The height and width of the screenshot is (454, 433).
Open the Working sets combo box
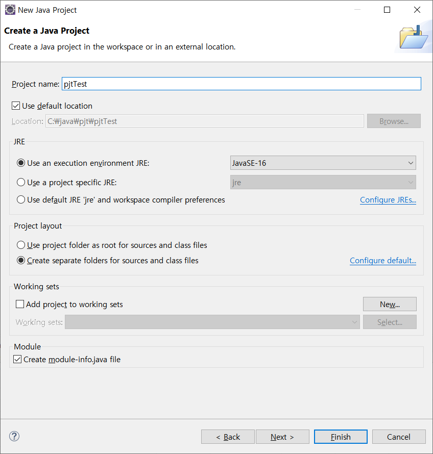212,322
